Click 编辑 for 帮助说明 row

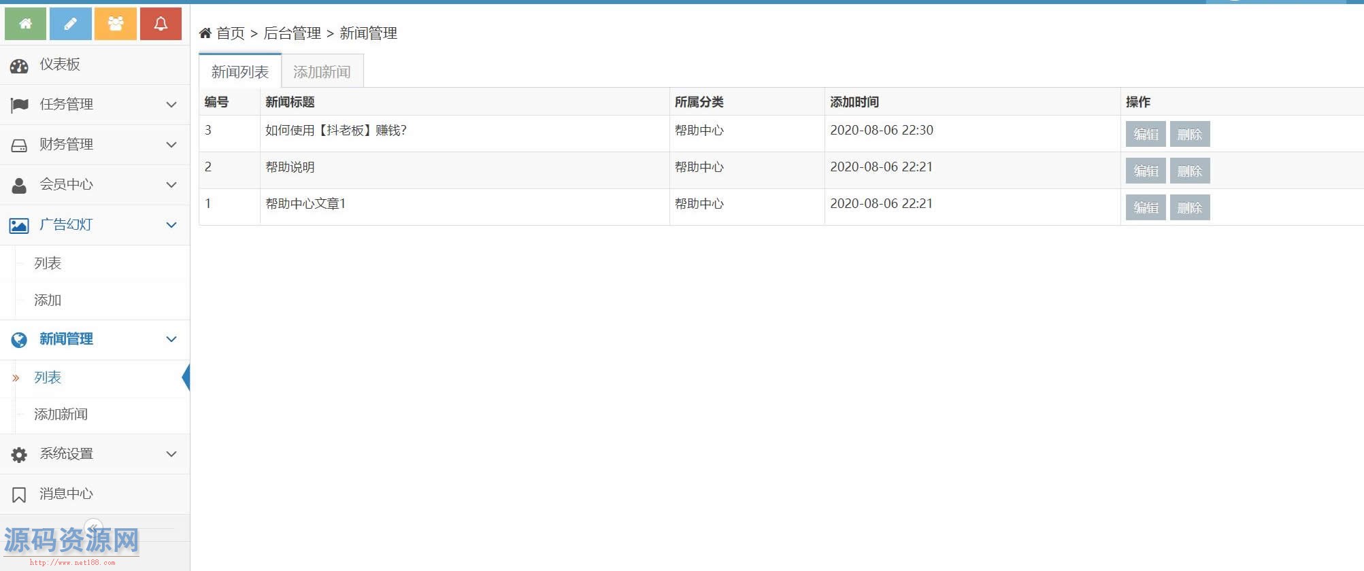tap(1146, 171)
